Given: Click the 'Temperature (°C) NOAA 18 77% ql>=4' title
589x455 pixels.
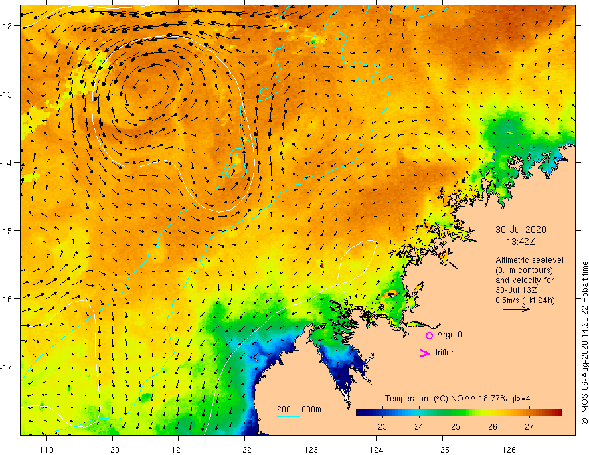Looking at the screenshot, I should tap(458, 399).
